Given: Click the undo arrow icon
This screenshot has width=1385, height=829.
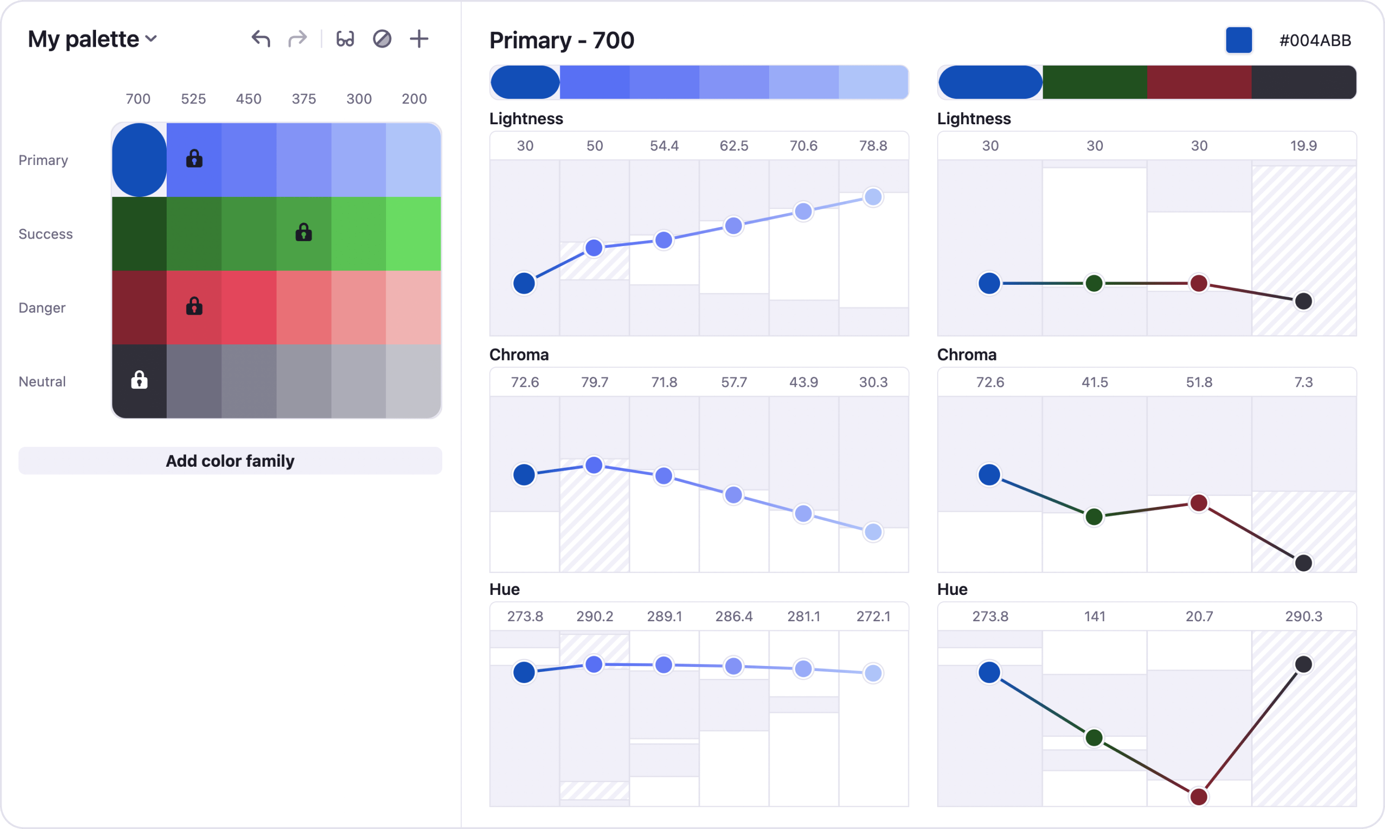Looking at the screenshot, I should click(x=261, y=39).
